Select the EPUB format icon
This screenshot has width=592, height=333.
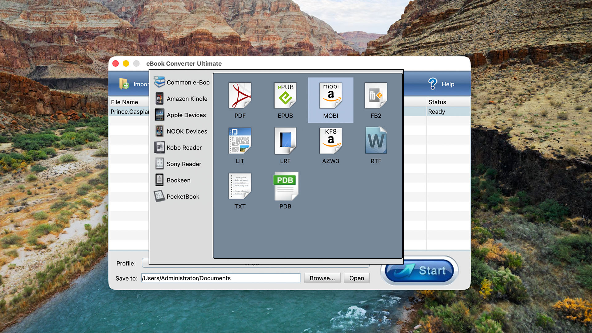pyautogui.click(x=285, y=96)
